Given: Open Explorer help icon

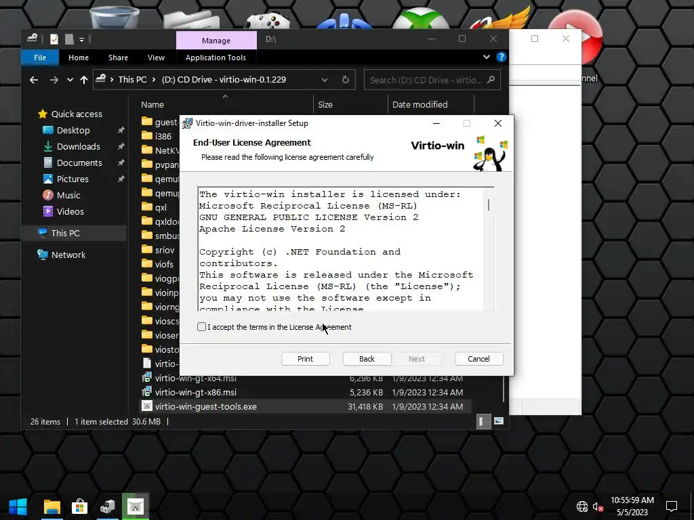Looking at the screenshot, I should coord(501,57).
